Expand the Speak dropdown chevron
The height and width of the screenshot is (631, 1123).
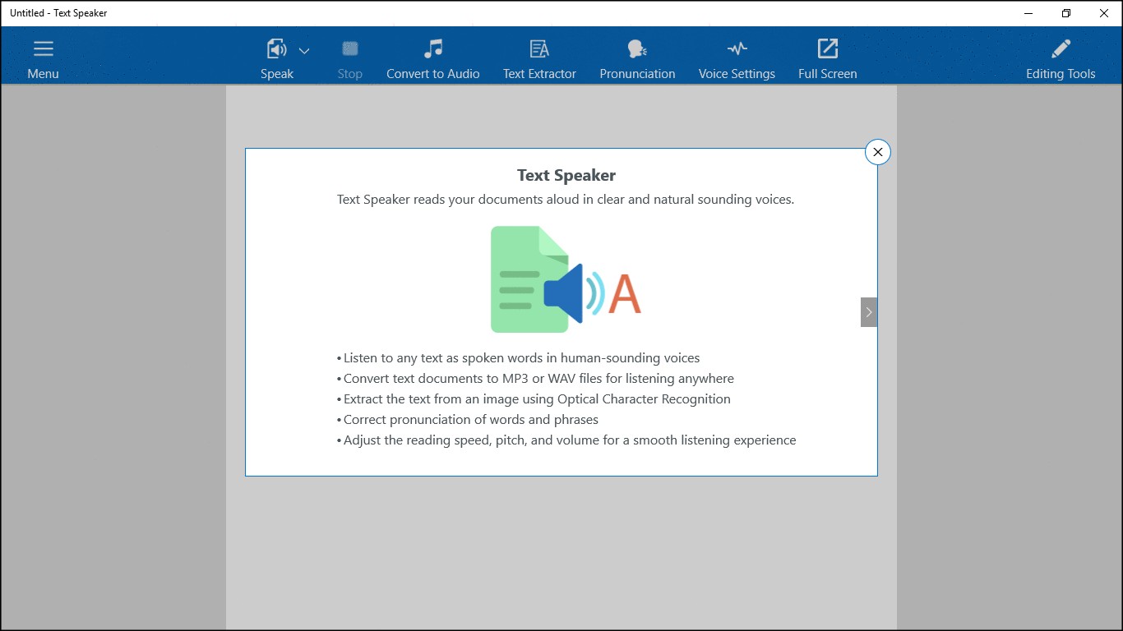pyautogui.click(x=304, y=51)
